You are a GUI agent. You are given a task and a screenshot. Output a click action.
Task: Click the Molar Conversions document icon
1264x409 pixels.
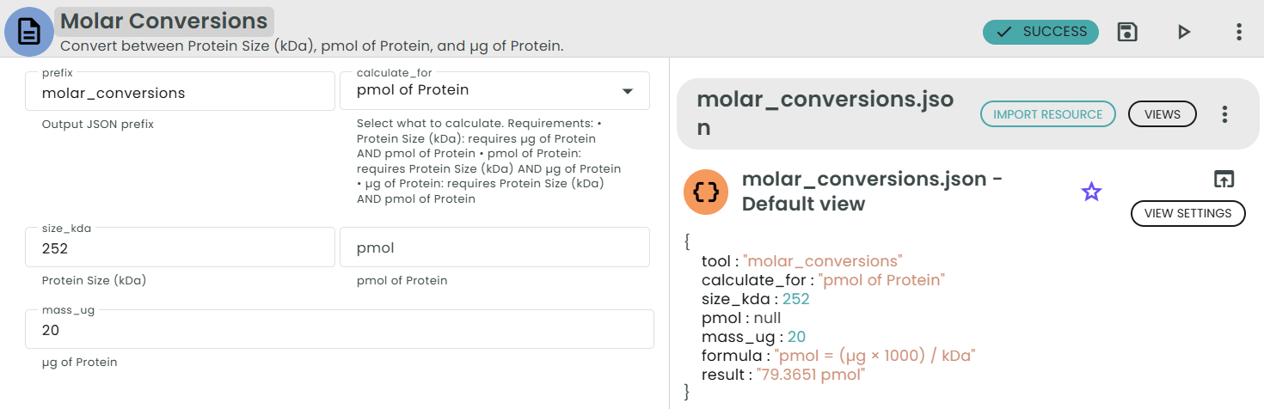click(29, 32)
